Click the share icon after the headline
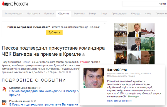Image resolution: width=167 pixels, height=107 pixels. 83,54
